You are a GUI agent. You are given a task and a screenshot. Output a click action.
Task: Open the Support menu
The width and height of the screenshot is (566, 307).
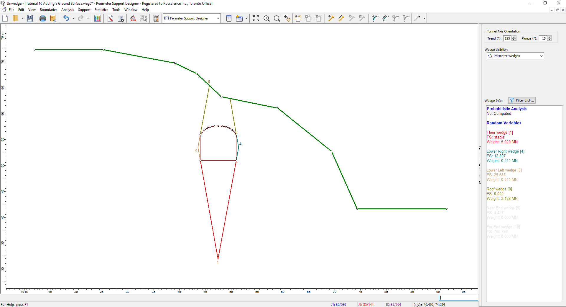pos(84,10)
